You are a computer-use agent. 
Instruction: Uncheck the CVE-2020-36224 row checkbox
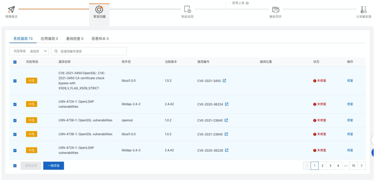pos(15,104)
